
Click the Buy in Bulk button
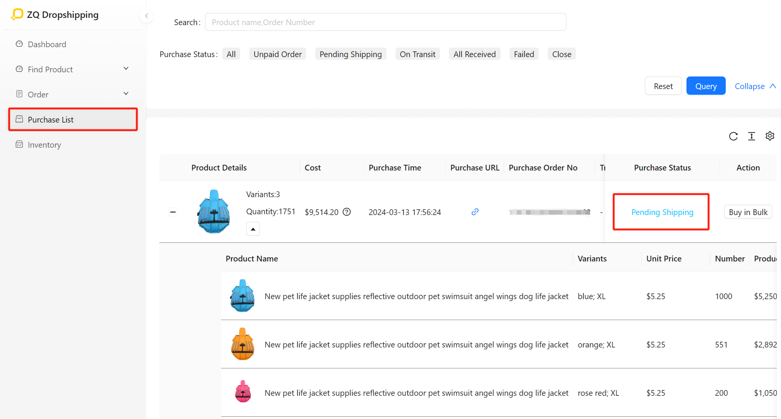pyautogui.click(x=748, y=212)
